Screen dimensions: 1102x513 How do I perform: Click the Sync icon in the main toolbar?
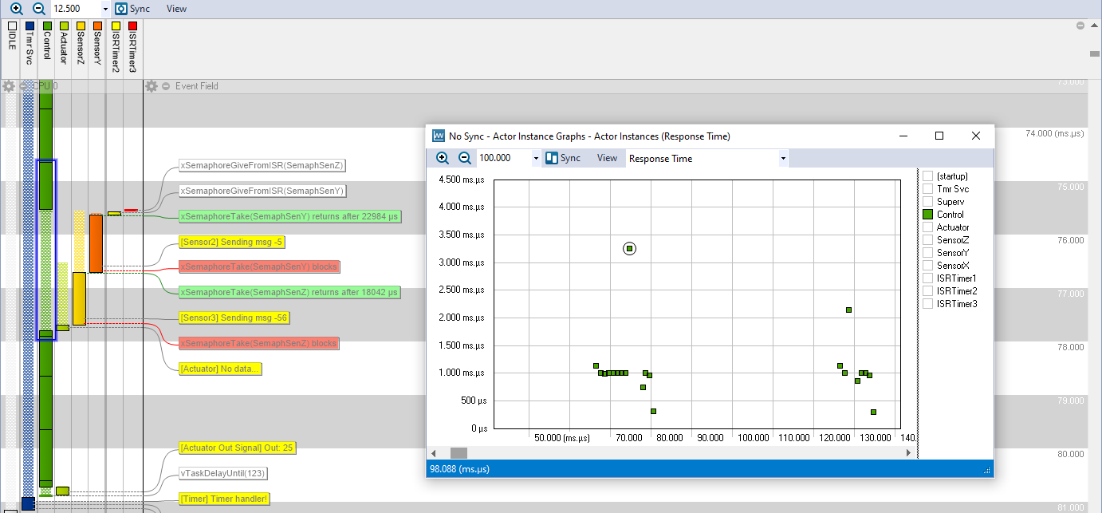tap(121, 9)
